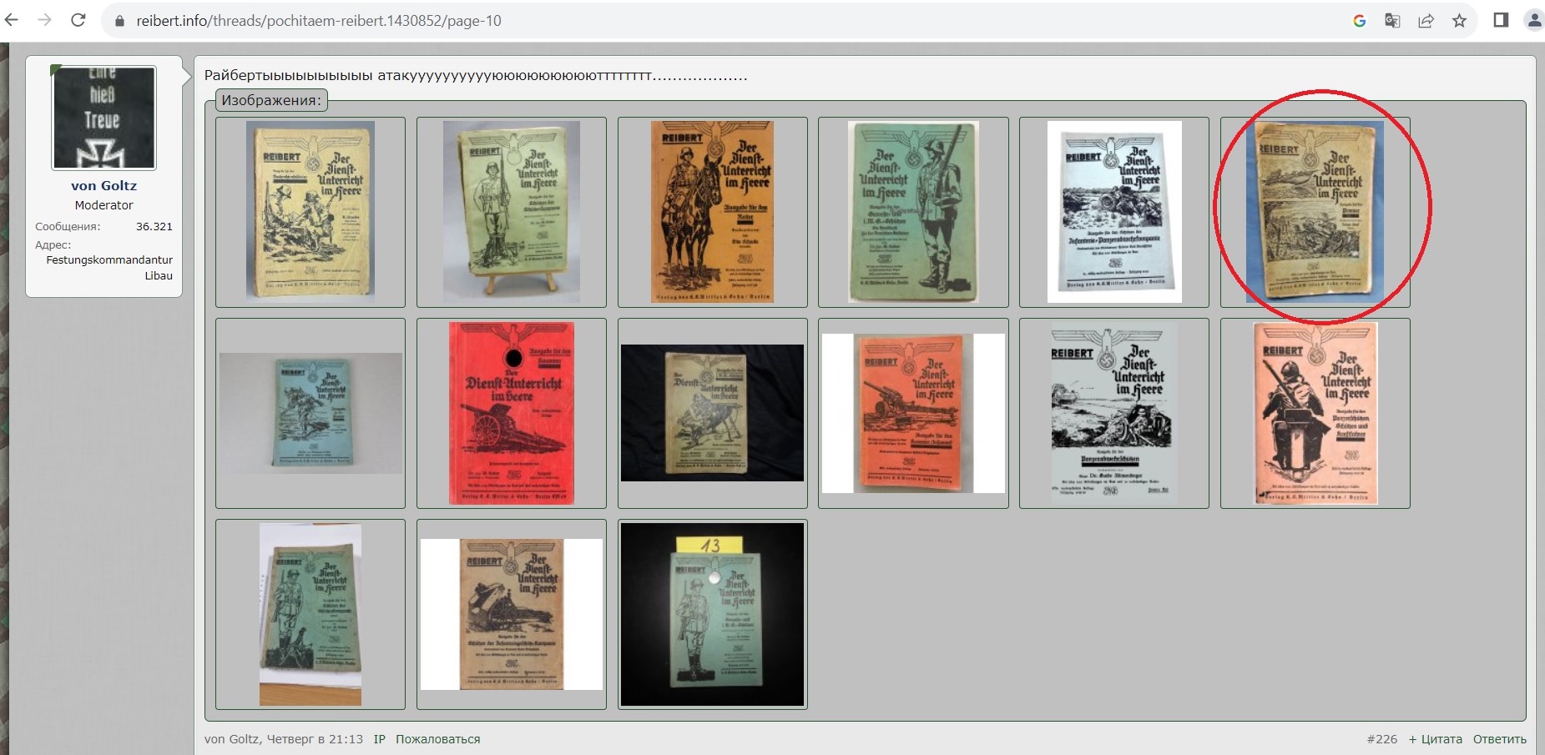This screenshot has height=755, width=1545.
Task: Open the red cover cannon book thumbnail
Action: [x=511, y=413]
